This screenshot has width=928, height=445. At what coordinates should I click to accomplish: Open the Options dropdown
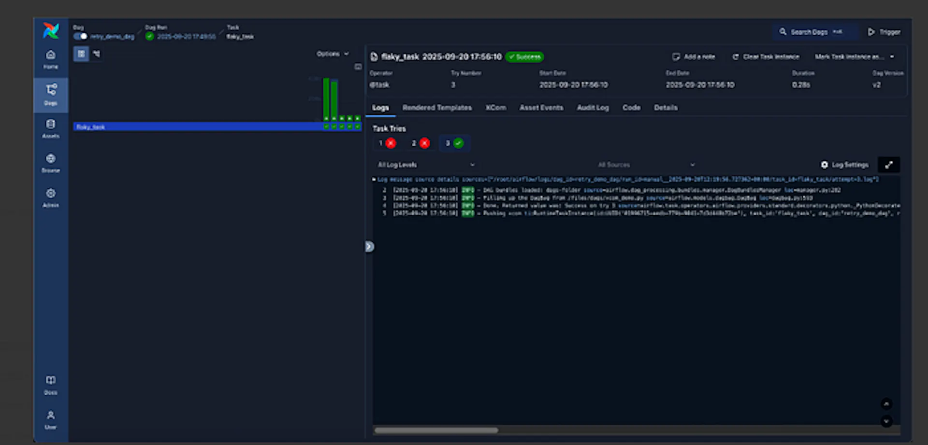coord(333,54)
